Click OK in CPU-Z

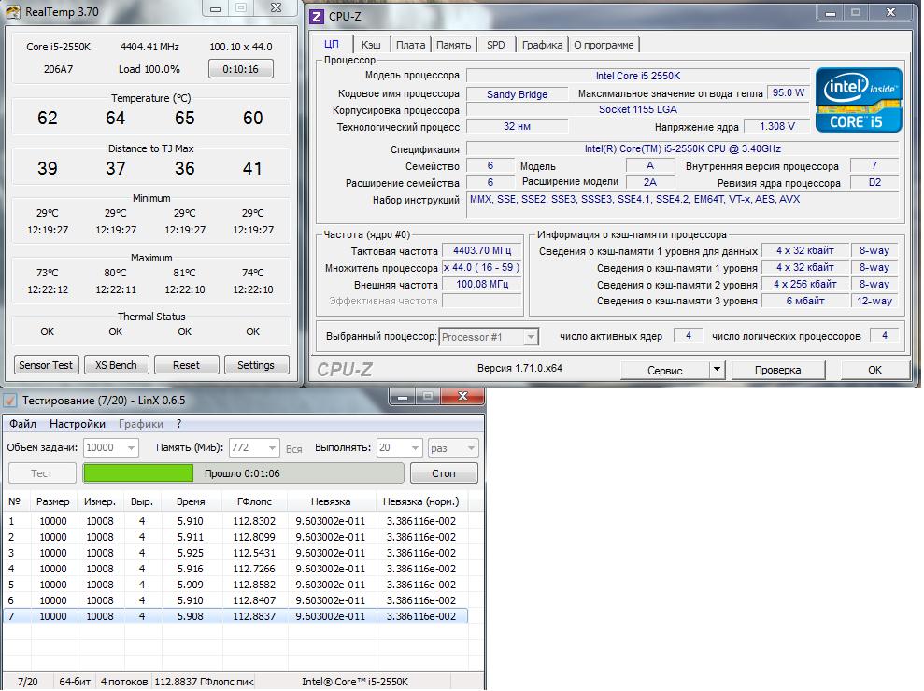pos(874,371)
